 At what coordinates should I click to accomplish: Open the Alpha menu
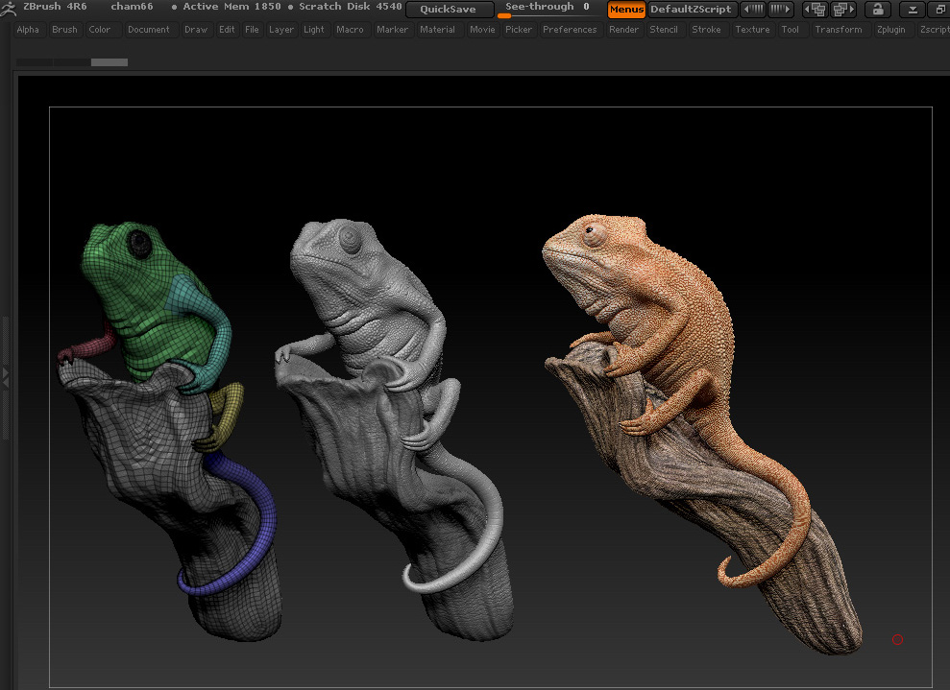pos(28,29)
